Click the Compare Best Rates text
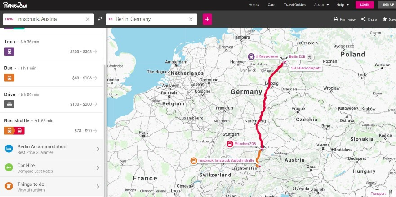This screenshot has width=396, height=197. coord(35,171)
